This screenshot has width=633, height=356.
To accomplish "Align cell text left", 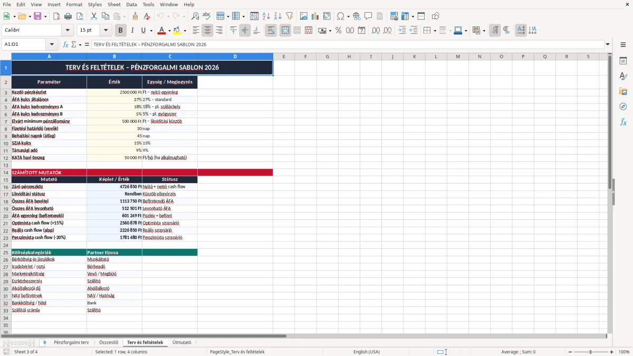I will point(196,31).
